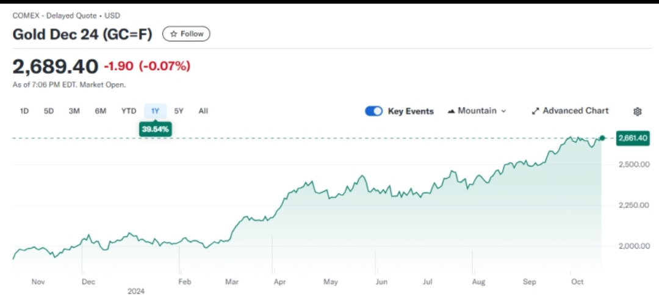Screen dimensions: 659x295
Task: Select the 5D time range tab
Action: (x=49, y=111)
